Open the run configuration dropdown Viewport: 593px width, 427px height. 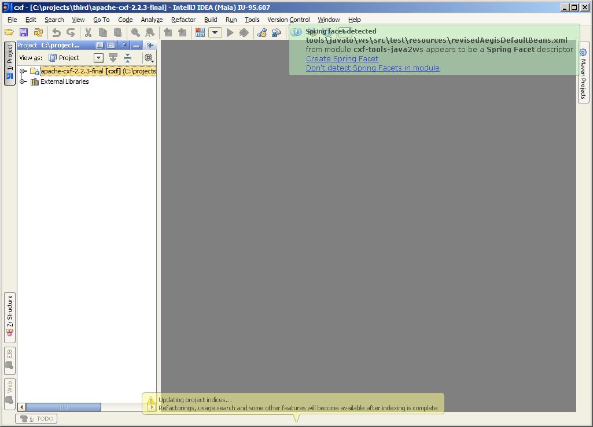click(x=215, y=32)
